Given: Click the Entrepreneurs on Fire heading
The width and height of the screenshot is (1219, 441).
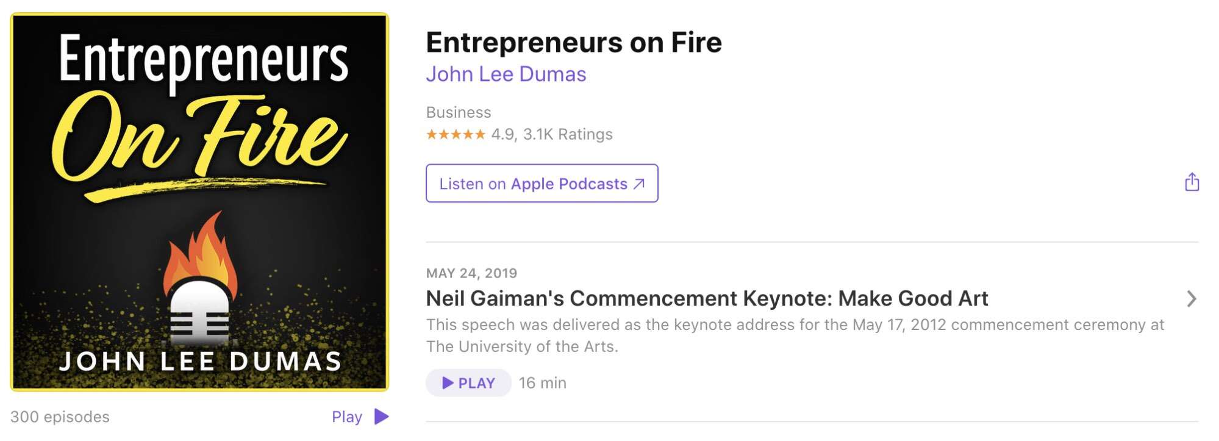Looking at the screenshot, I should tap(574, 42).
